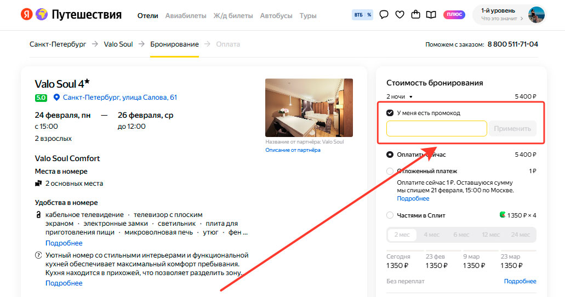Select 'Оплатить сейчас' radio option
The width and height of the screenshot is (565, 297).
tap(390, 155)
